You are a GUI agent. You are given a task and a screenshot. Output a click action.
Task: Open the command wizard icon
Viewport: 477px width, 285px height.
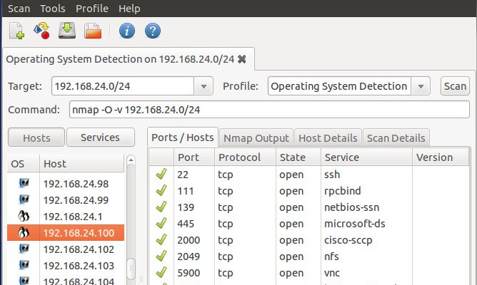click(x=41, y=31)
